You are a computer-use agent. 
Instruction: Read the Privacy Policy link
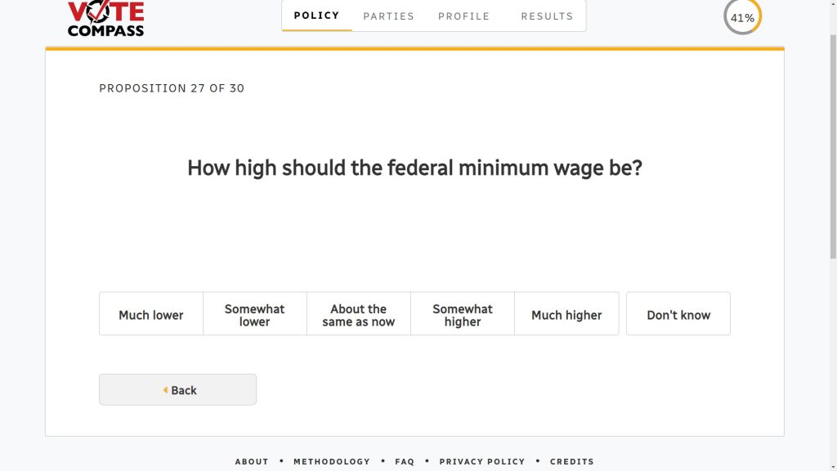(482, 461)
